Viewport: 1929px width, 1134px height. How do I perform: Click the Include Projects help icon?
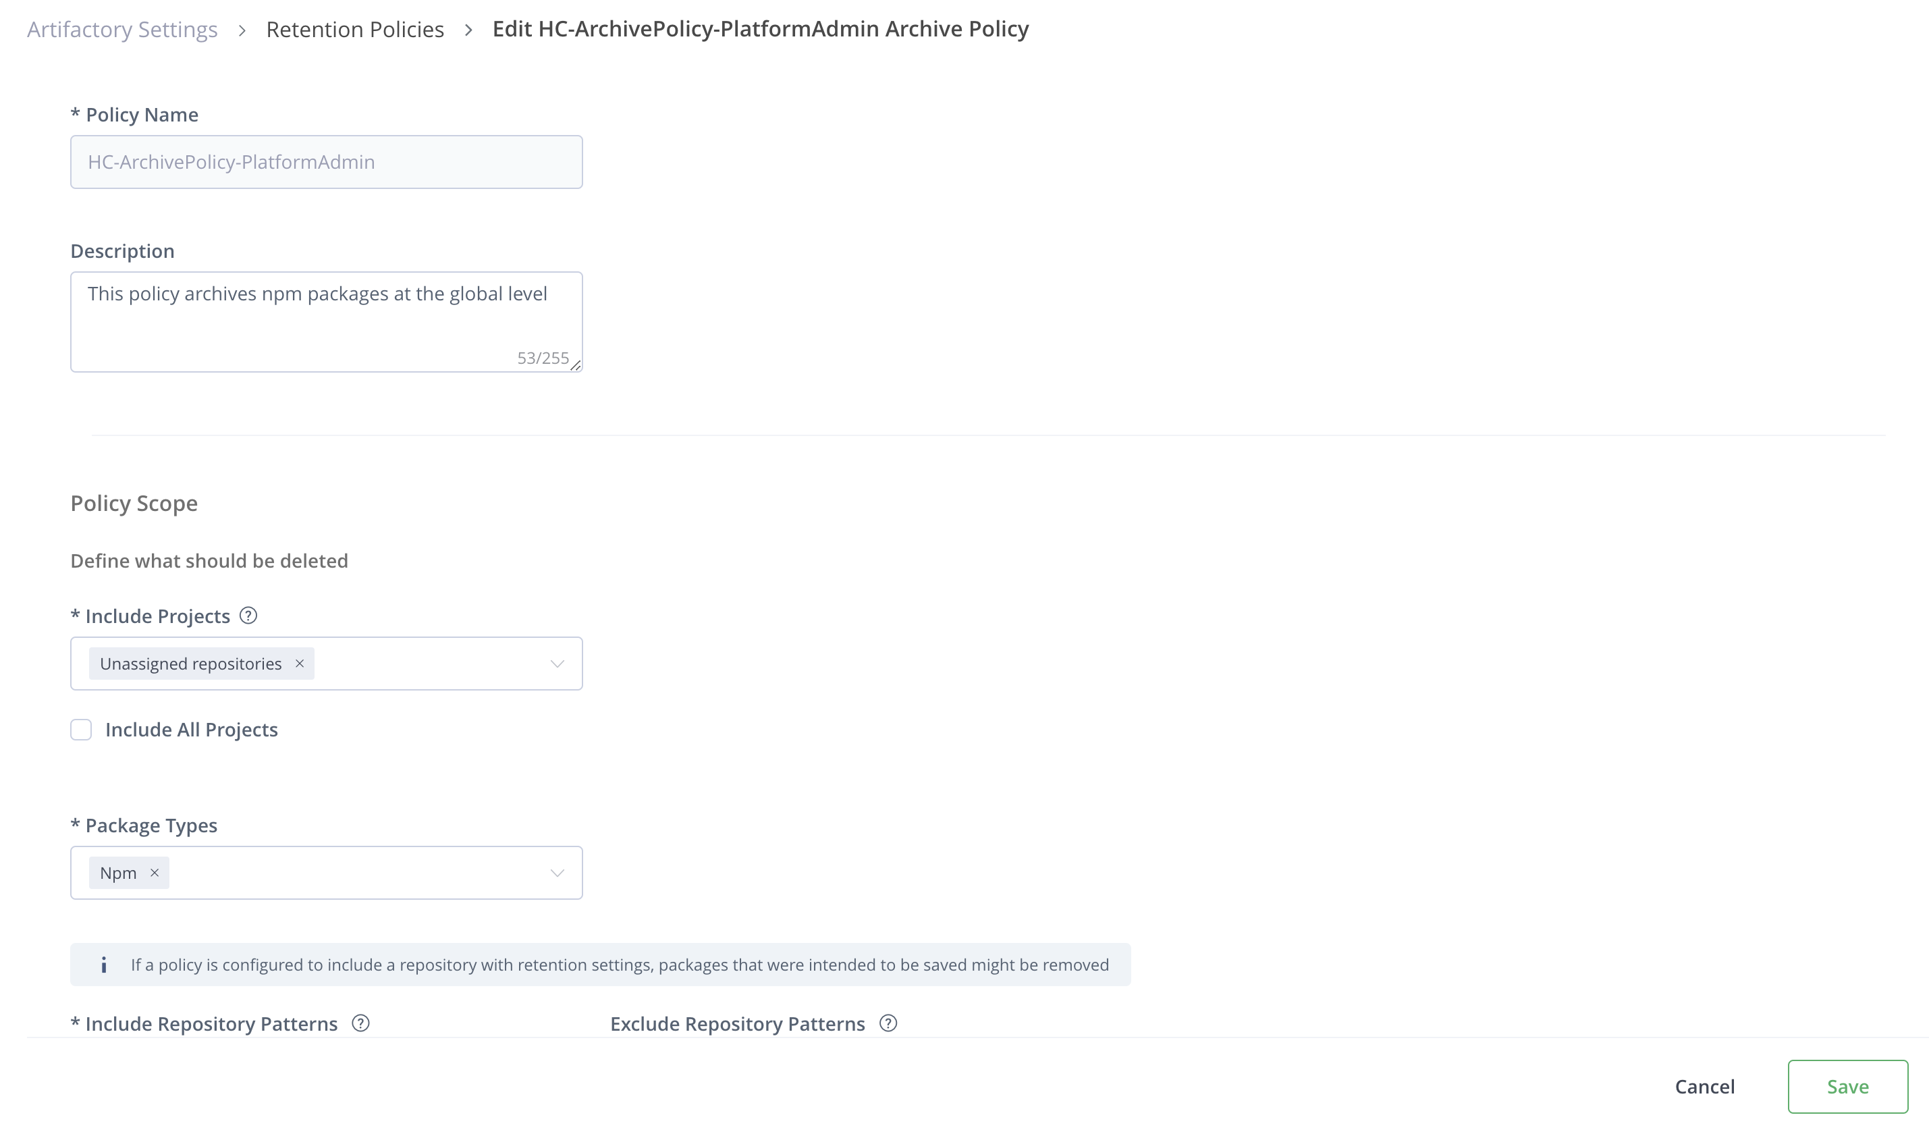pyautogui.click(x=248, y=616)
